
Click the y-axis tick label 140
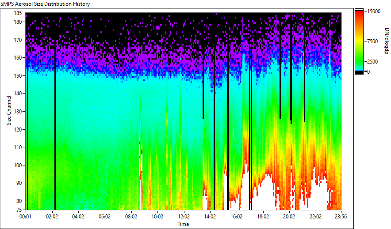pyautogui.click(x=18, y=94)
